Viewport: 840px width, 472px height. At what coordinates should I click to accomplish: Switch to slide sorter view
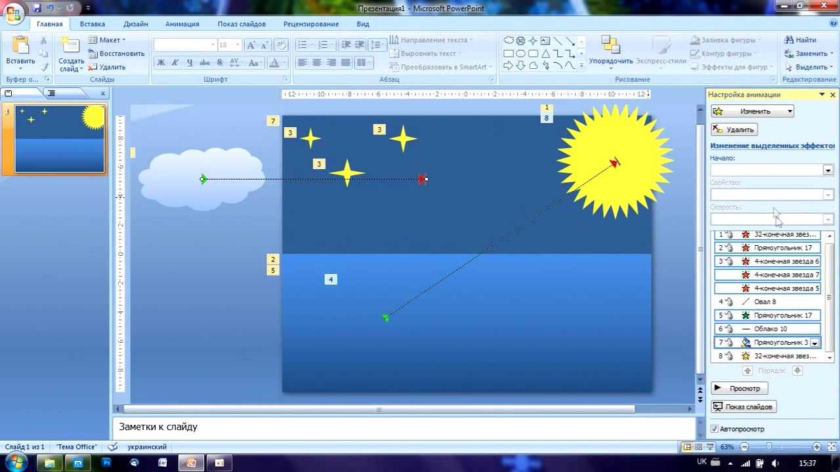(698, 447)
